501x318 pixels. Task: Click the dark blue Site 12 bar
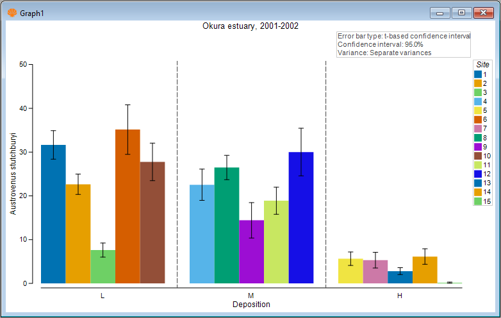click(301, 217)
